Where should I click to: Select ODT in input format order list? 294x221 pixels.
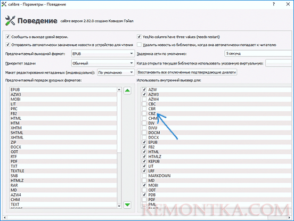tap(63, 152)
